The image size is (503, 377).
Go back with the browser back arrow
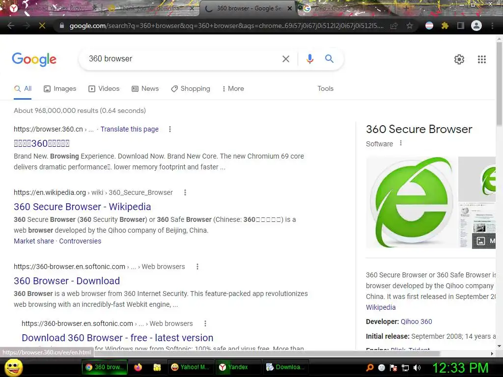tap(11, 26)
